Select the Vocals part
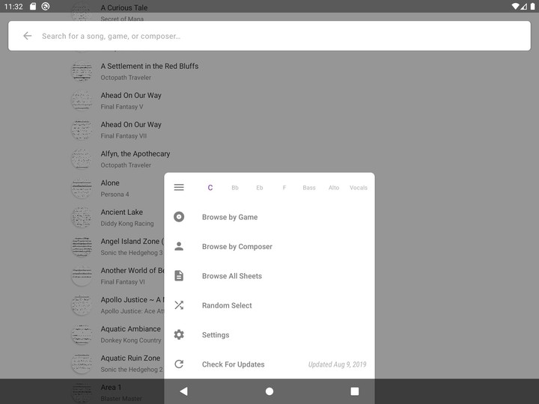This screenshot has height=404, width=539. coord(359,188)
